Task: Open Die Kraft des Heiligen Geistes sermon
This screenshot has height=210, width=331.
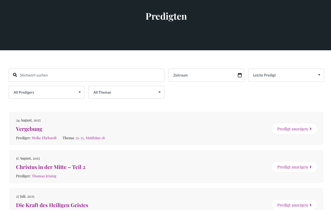Action: (x=52, y=205)
